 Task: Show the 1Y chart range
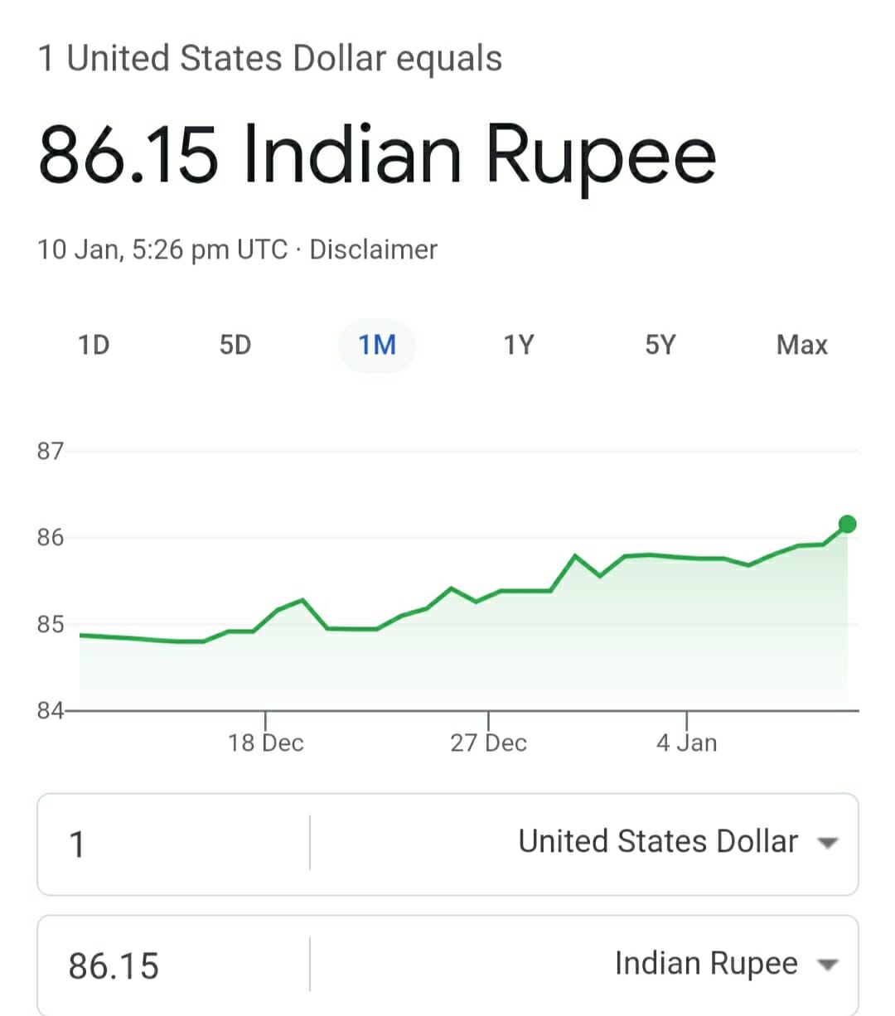pyautogui.click(x=519, y=345)
